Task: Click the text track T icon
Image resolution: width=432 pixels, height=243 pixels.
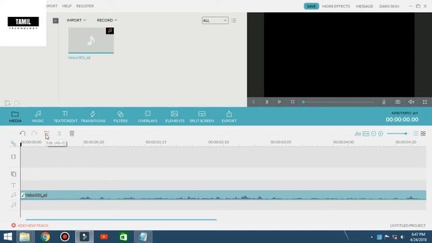Action: pos(13,185)
